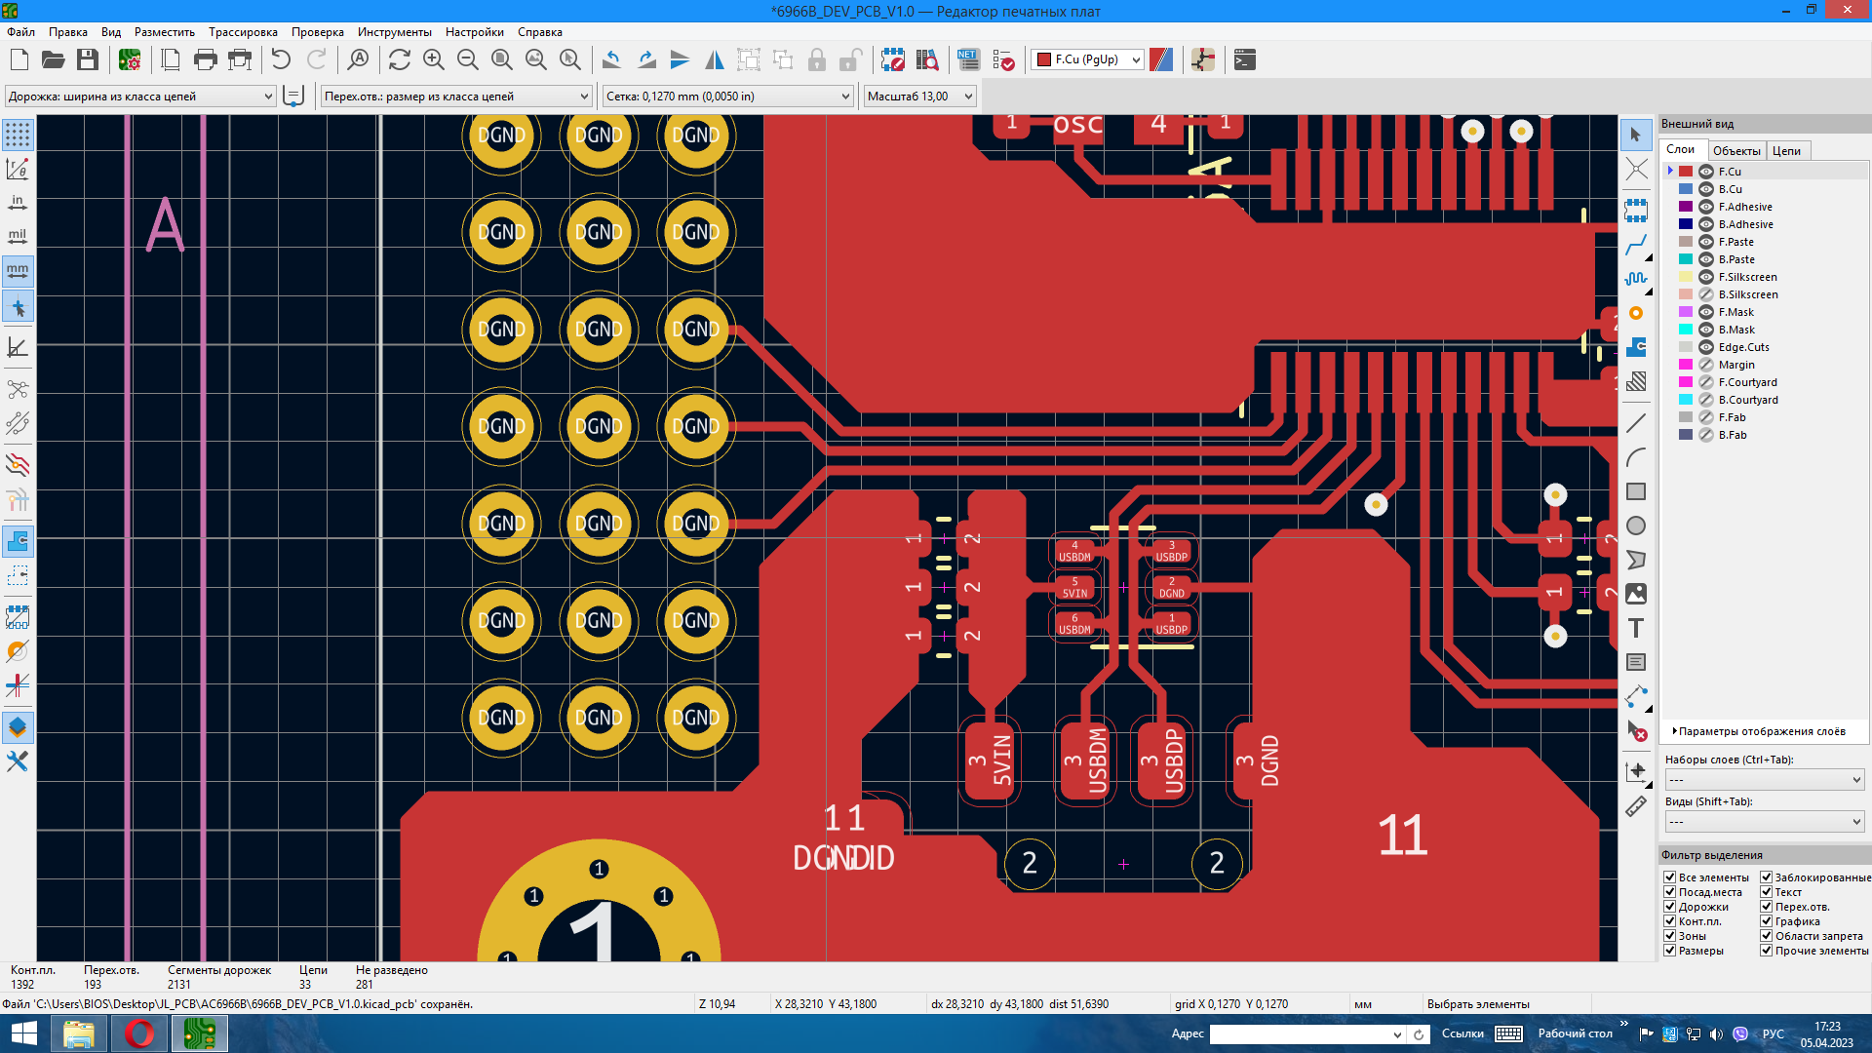This screenshot has width=1872, height=1053.
Task: Click the Mirror/flip icon
Action: pyautogui.click(x=715, y=60)
